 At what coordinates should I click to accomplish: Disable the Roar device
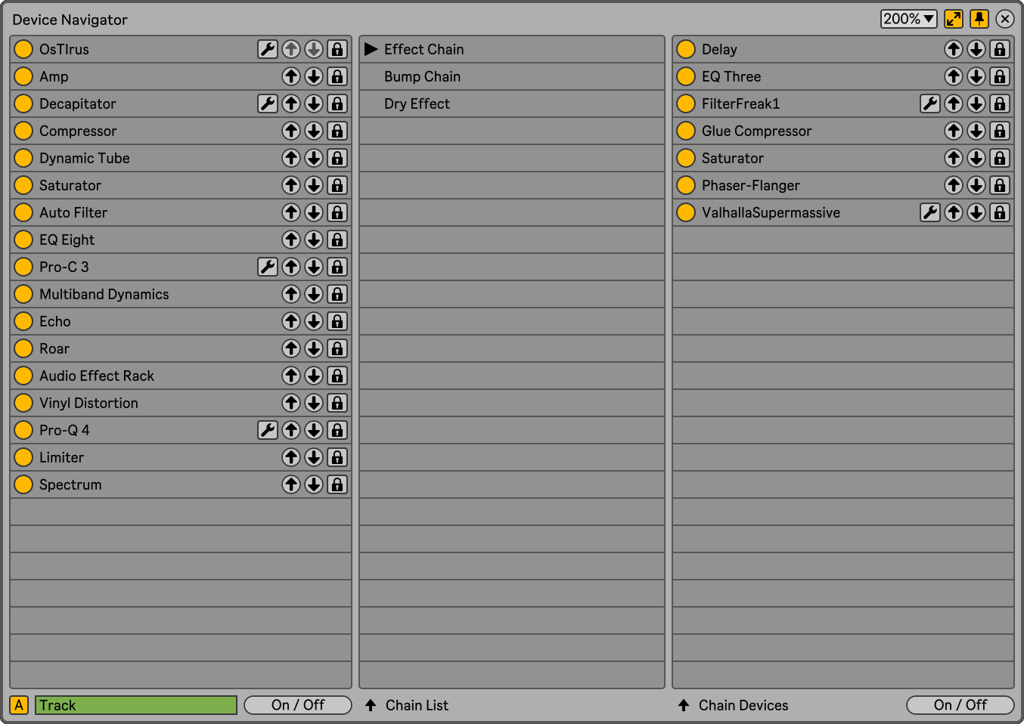[x=23, y=348]
